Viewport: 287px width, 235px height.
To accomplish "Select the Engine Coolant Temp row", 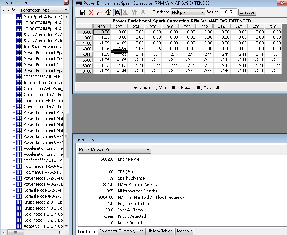I will [130, 204].
